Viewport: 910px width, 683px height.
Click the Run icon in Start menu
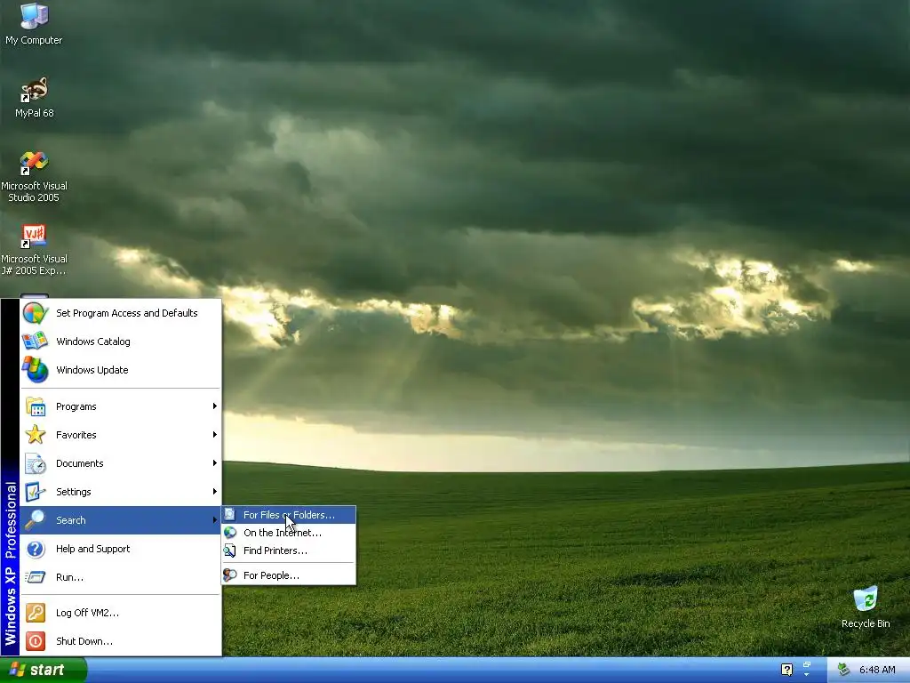click(36, 577)
